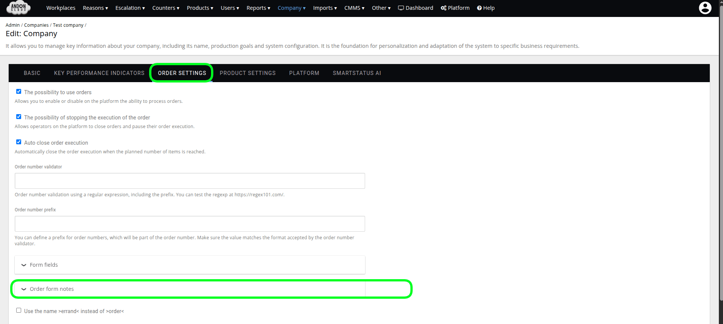Enable use errand instead of order name
This screenshot has height=324, width=723.
tap(18, 310)
